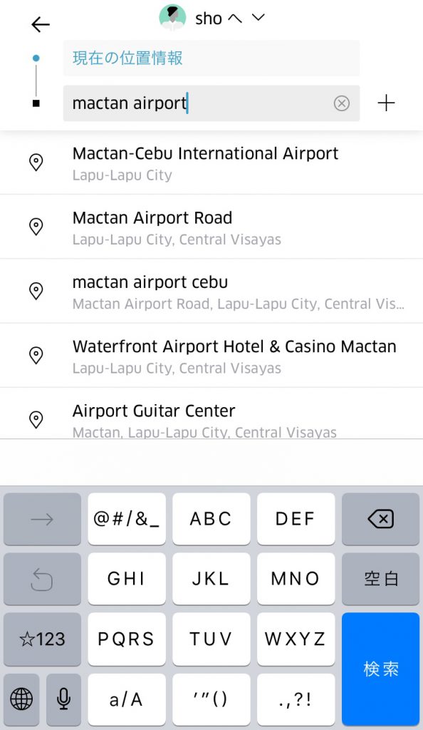
Task: Pick the mactan airport cebu suggestion
Action: pyautogui.click(x=211, y=291)
